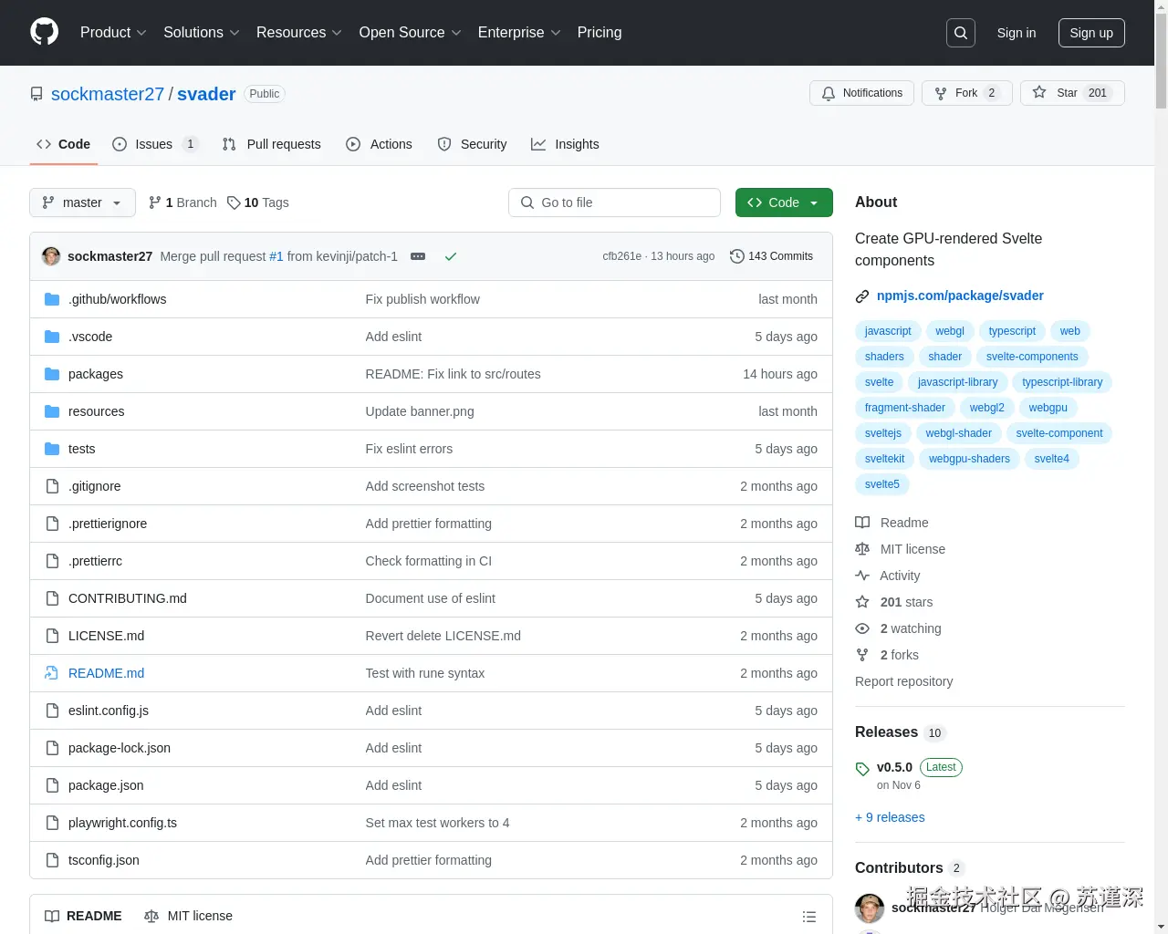Open the playwright.config.ts file
1168x934 pixels.
pos(122,823)
